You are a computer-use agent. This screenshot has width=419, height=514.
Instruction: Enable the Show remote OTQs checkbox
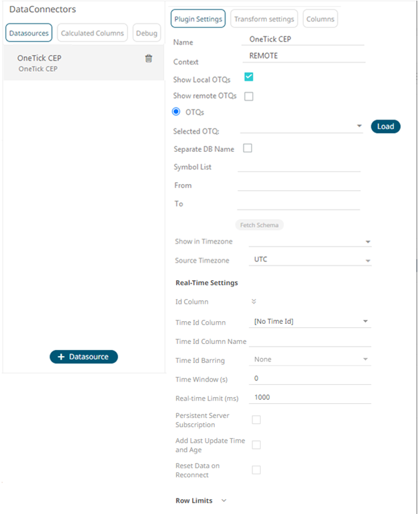coord(248,96)
